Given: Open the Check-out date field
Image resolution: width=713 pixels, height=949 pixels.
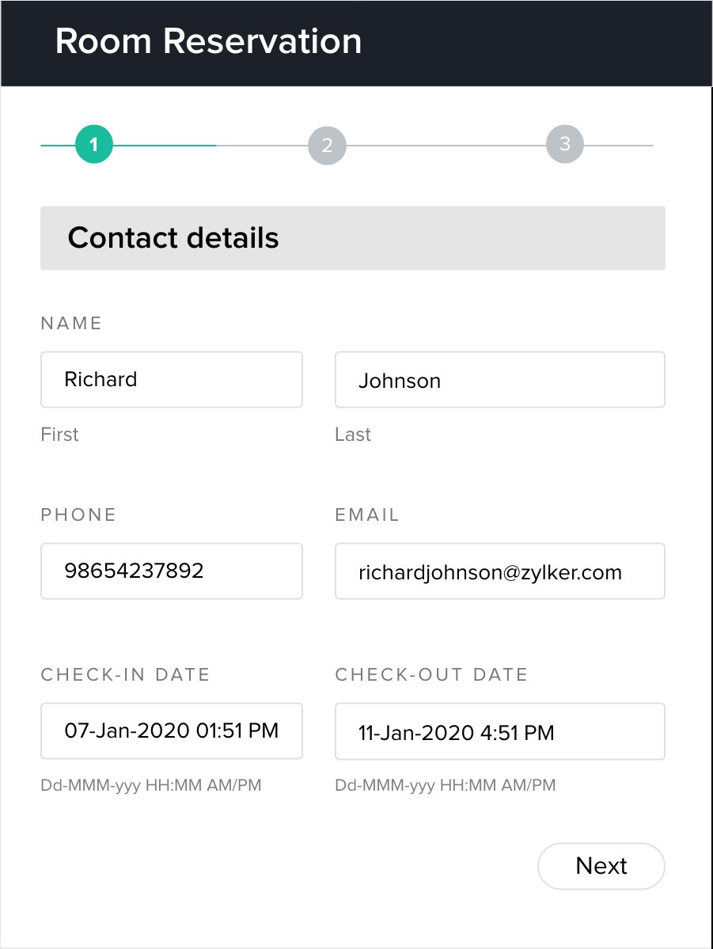Looking at the screenshot, I should tap(499, 732).
